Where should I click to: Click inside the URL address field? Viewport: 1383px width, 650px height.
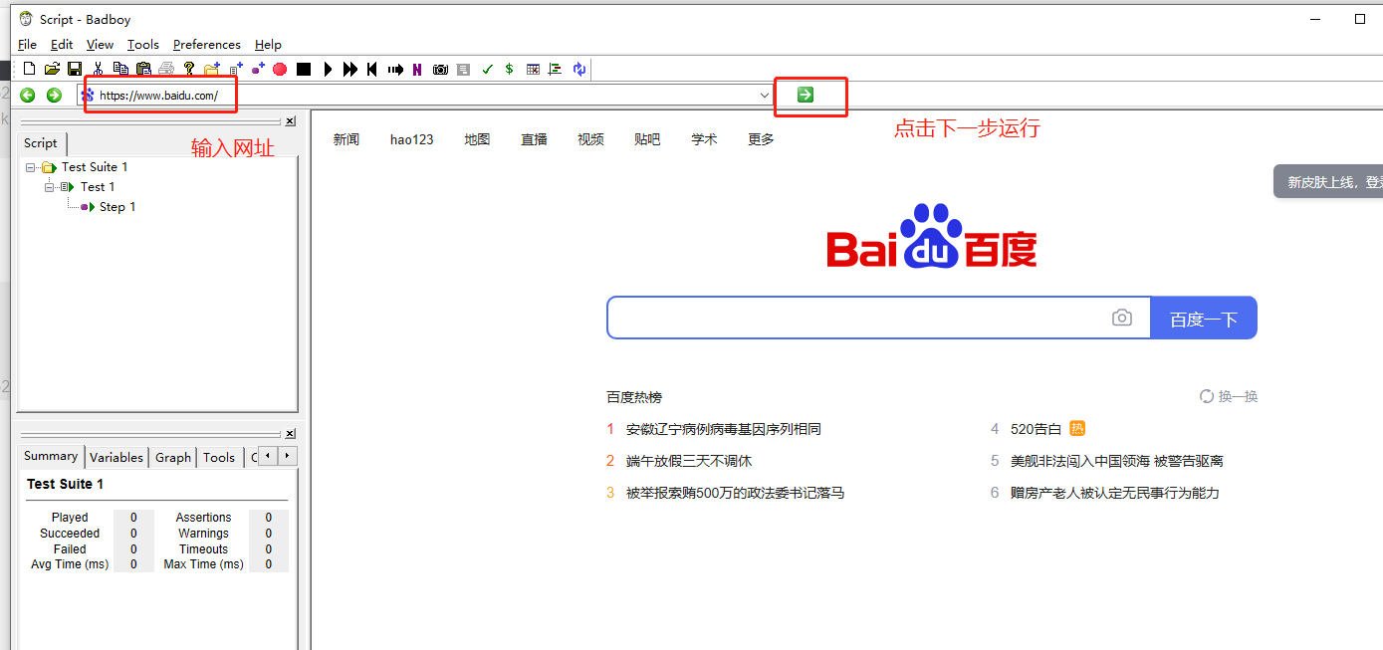tap(159, 96)
